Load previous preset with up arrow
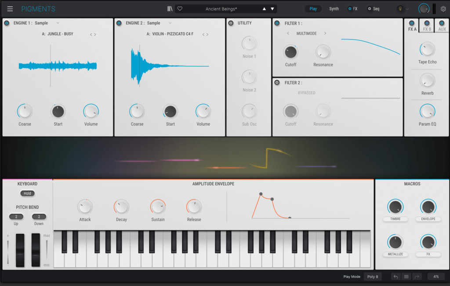 pyautogui.click(x=264, y=9)
